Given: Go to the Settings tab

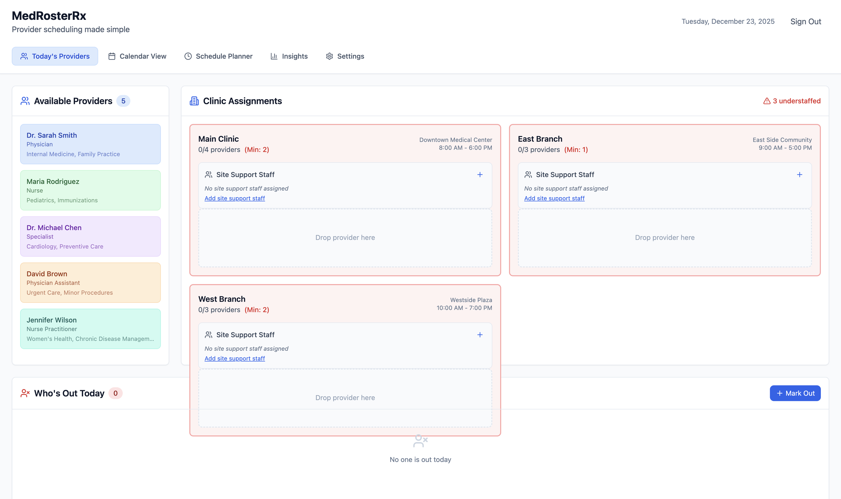Looking at the screenshot, I should [345, 56].
